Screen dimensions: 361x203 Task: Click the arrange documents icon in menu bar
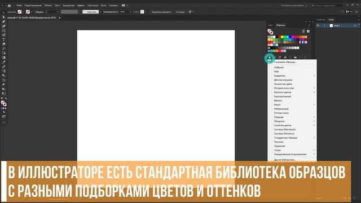pos(124,5)
